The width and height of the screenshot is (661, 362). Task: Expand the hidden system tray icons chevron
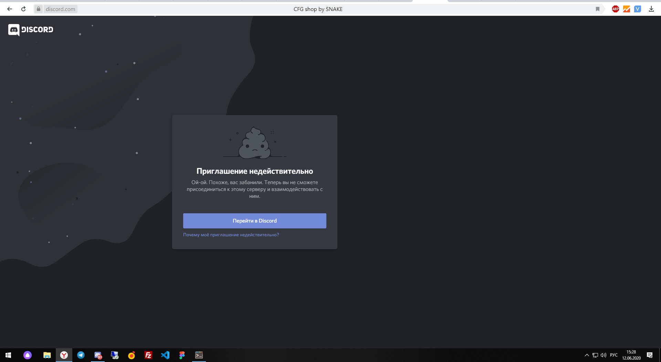point(587,355)
